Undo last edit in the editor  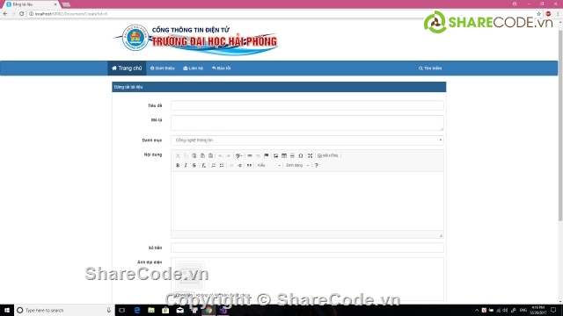click(x=220, y=155)
